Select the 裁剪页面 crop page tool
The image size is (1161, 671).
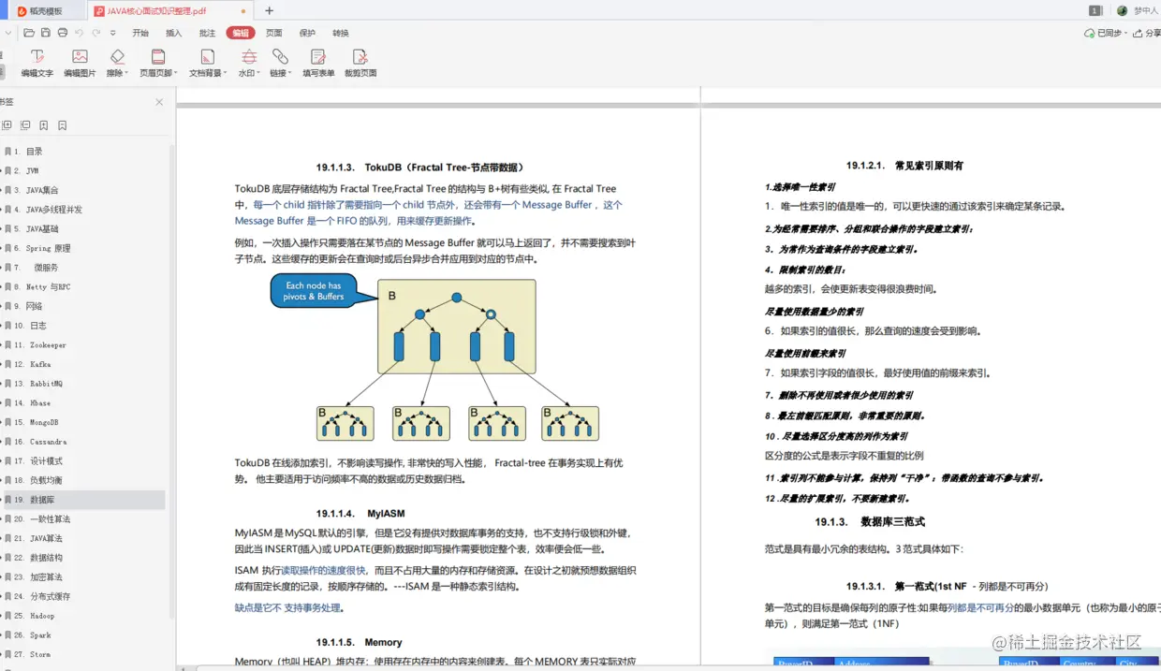click(x=360, y=63)
